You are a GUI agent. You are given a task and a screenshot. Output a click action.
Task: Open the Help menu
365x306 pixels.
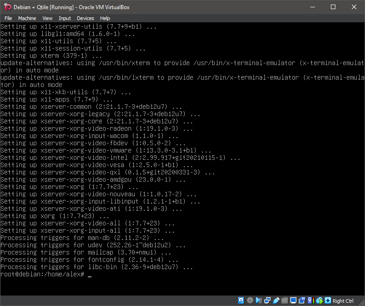pyautogui.click(x=105, y=18)
